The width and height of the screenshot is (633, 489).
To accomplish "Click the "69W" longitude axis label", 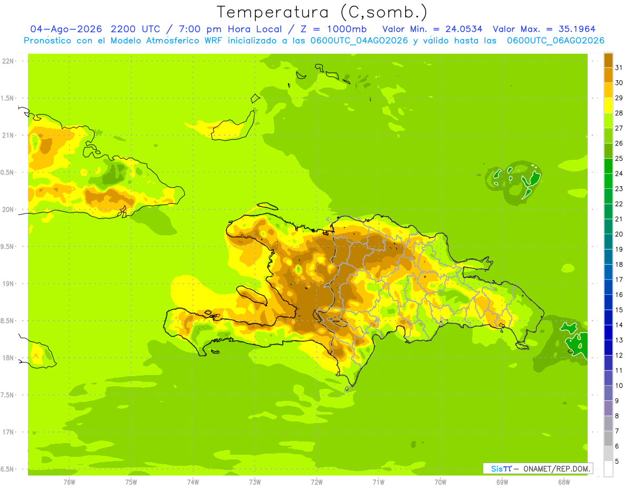I will 502,482.
